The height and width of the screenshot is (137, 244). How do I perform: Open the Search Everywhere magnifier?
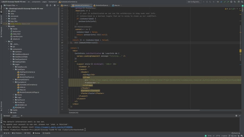(242, 2)
